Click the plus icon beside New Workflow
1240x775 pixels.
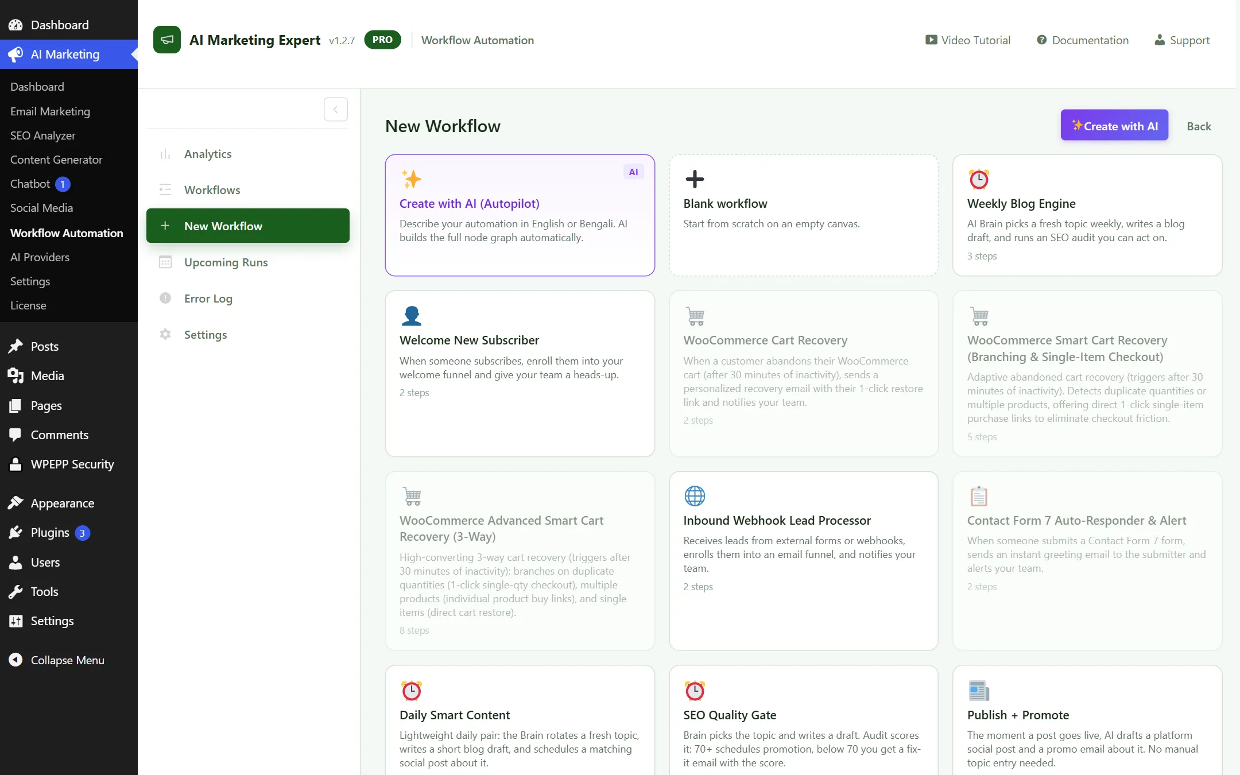coord(165,226)
